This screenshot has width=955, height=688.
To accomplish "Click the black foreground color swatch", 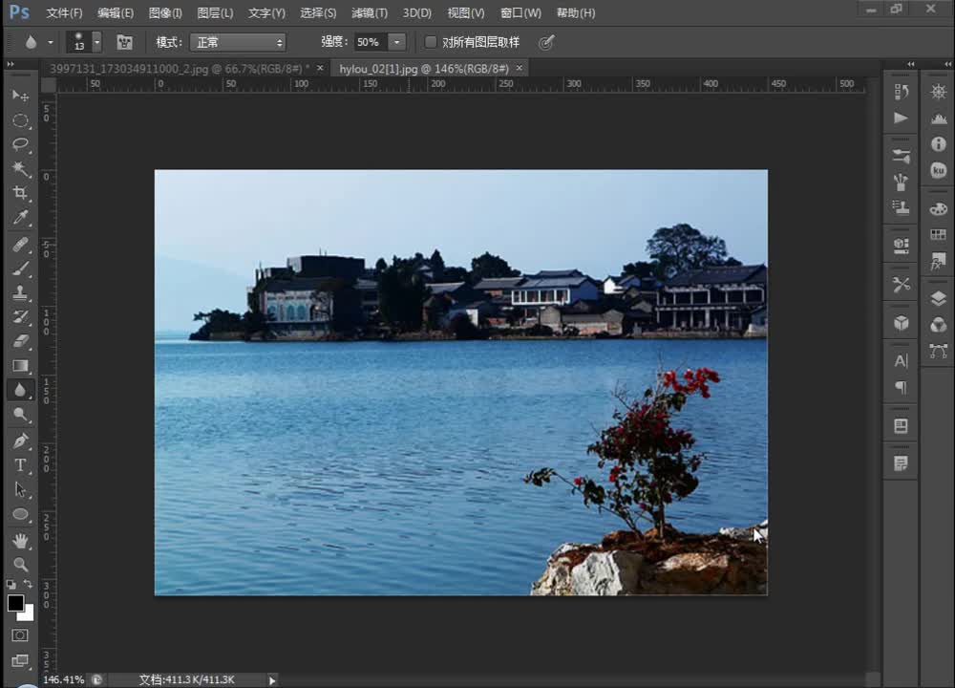I will 15,603.
